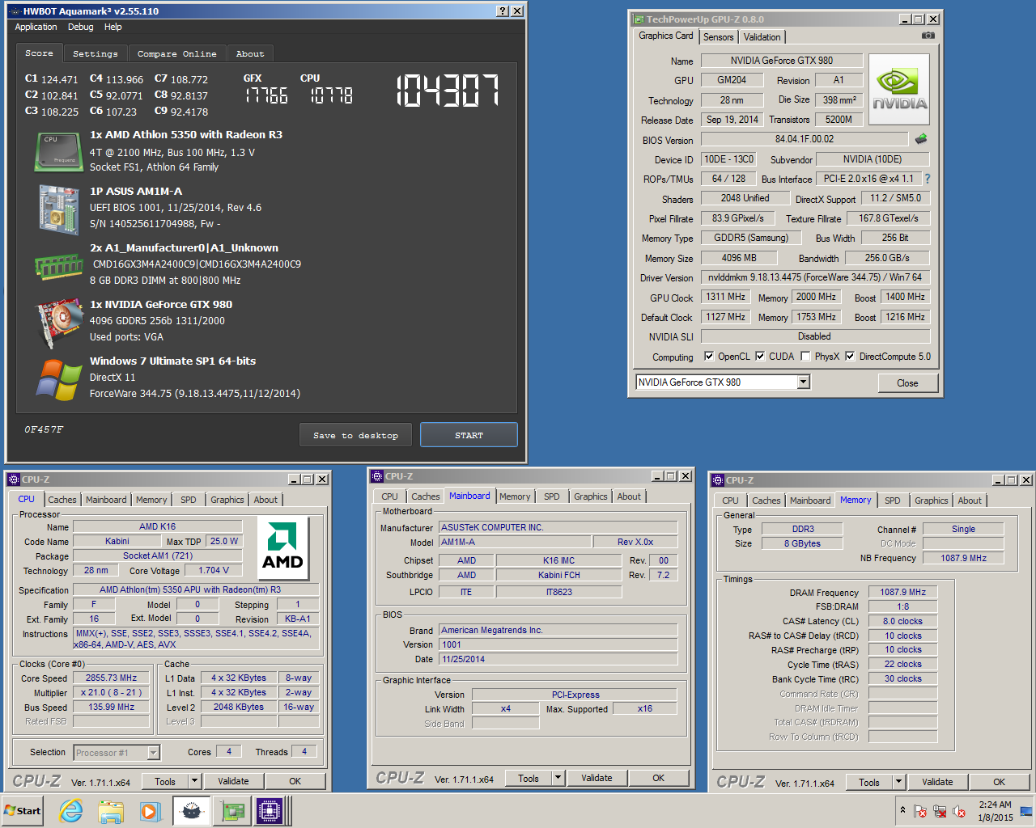
Task: Click the Close button in GPU-Z
Action: 907,382
